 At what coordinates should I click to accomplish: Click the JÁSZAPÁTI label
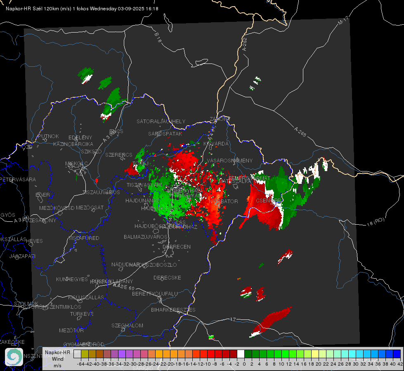[x=22, y=256]
